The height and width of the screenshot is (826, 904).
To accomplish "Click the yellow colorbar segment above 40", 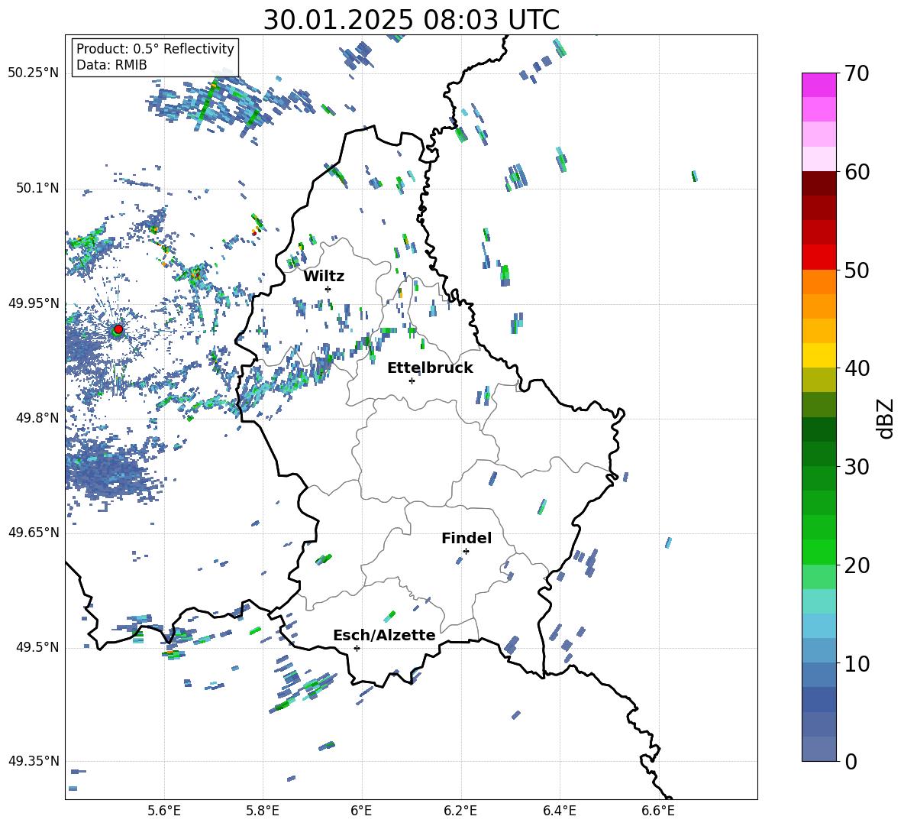I will click(x=818, y=355).
